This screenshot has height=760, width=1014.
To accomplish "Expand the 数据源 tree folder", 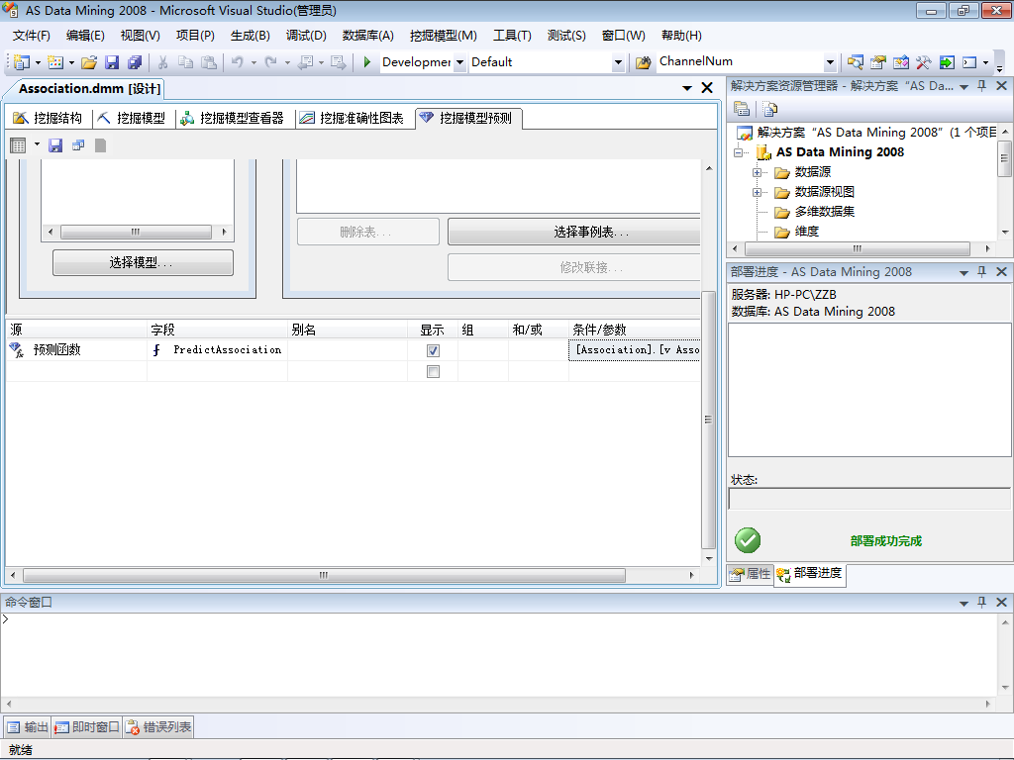I will 757,172.
